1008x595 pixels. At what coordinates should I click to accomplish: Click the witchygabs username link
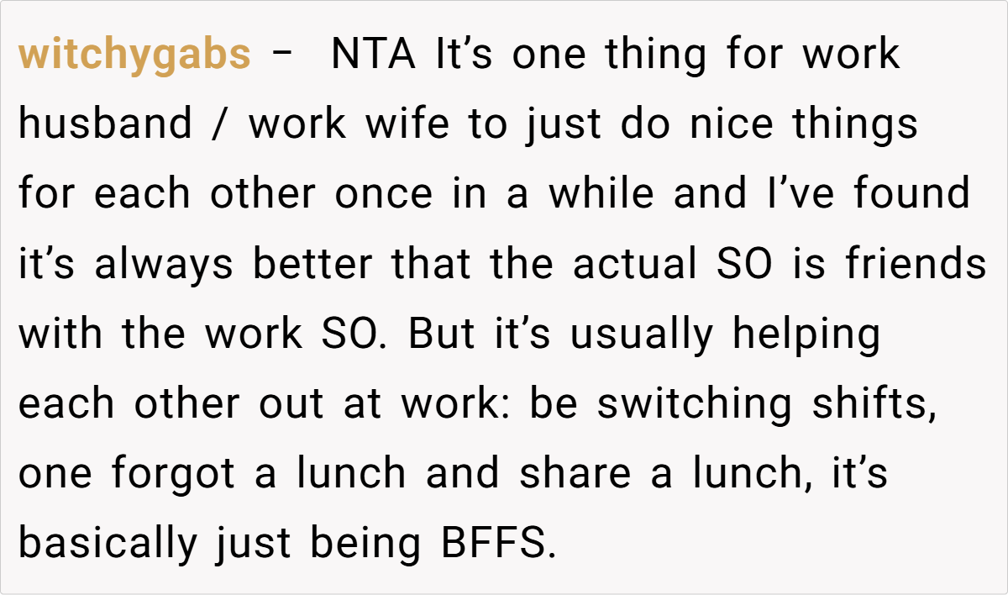[134, 55]
